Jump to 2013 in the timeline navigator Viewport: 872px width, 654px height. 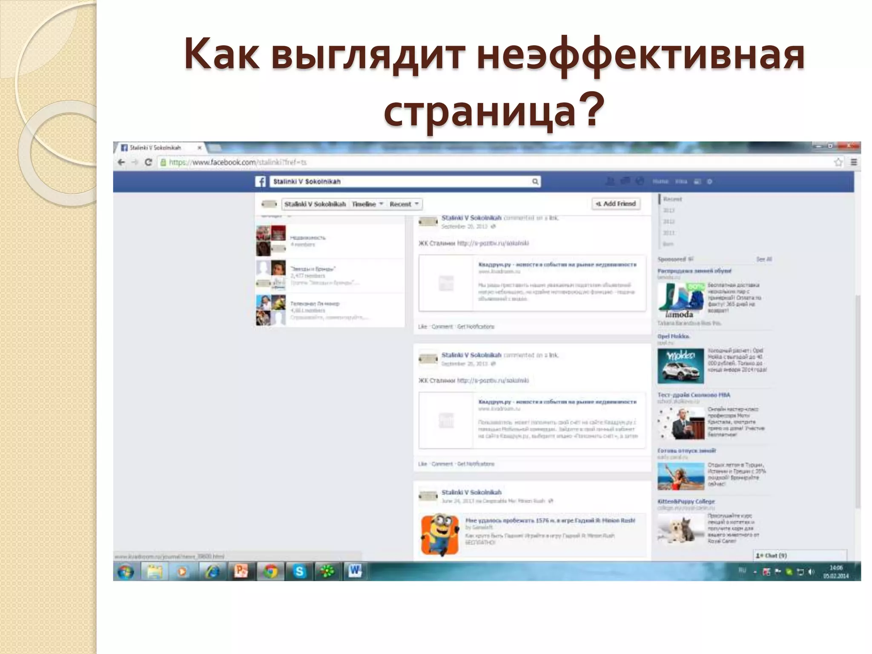[x=668, y=210]
